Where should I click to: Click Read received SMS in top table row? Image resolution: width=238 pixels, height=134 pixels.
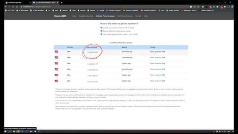[x=158, y=52]
